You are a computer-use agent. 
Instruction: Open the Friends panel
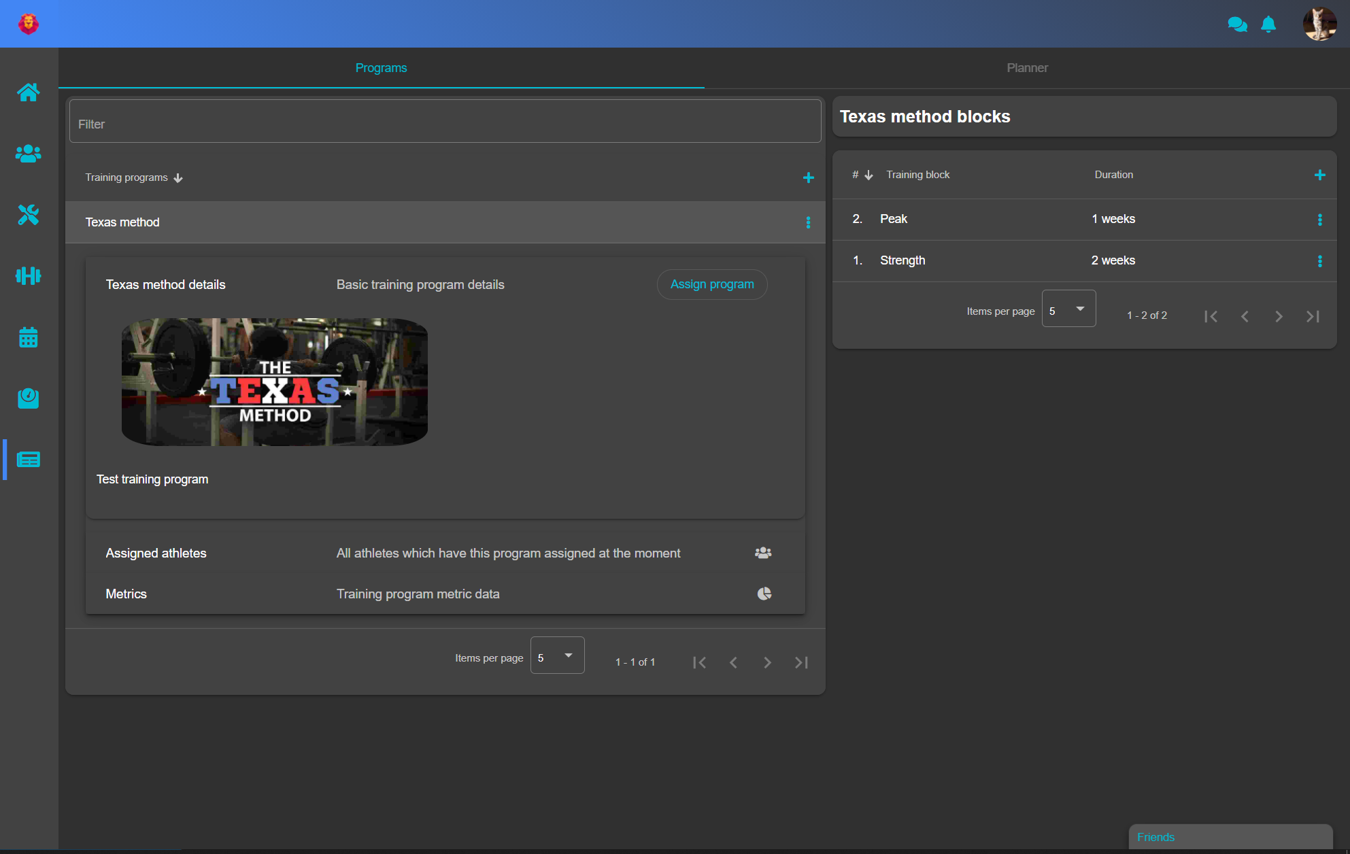coord(1230,837)
